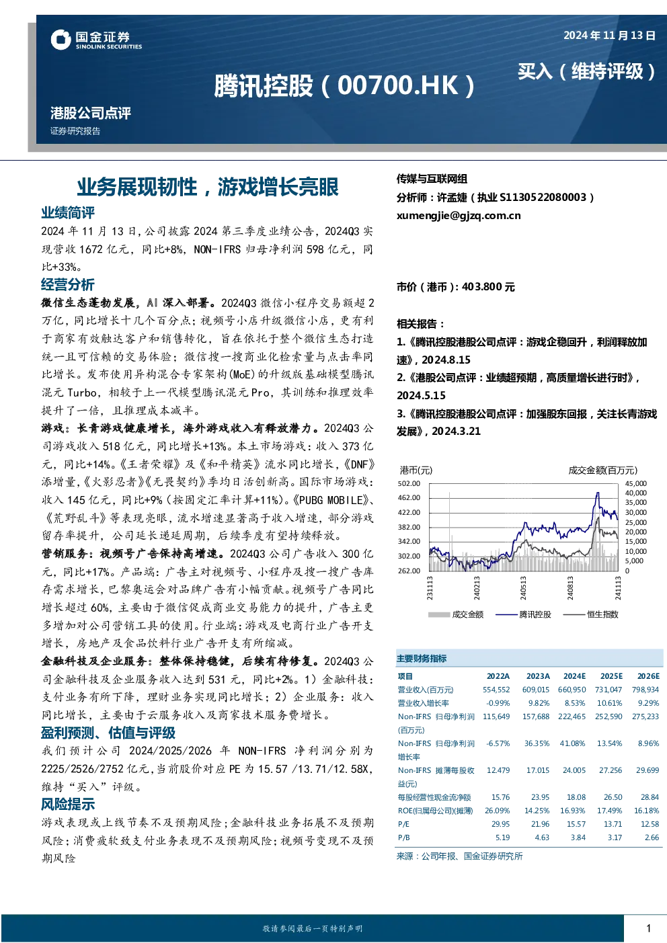667x943 pixels.
Task: Click analyst line 分析师：许孟婕
Action: click(496, 197)
